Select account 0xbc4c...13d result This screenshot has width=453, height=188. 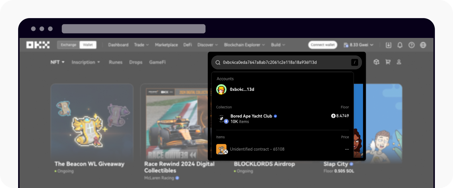(x=283, y=89)
